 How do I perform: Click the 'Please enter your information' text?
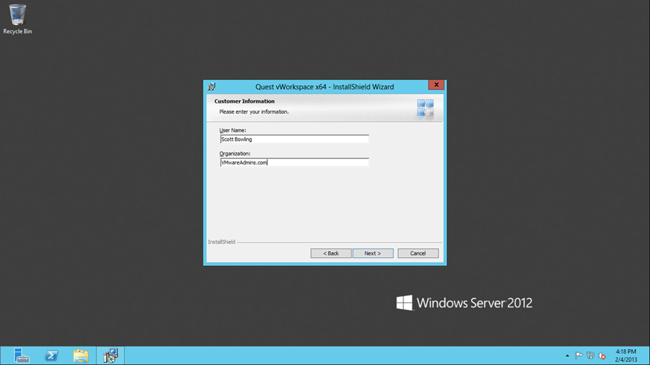coord(254,112)
